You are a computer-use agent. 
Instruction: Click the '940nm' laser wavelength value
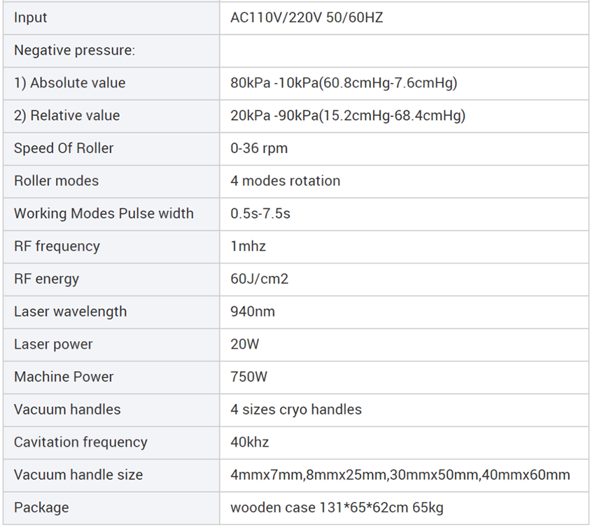point(252,312)
